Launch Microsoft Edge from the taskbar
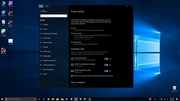The image size is (180, 101). click(x=44, y=99)
